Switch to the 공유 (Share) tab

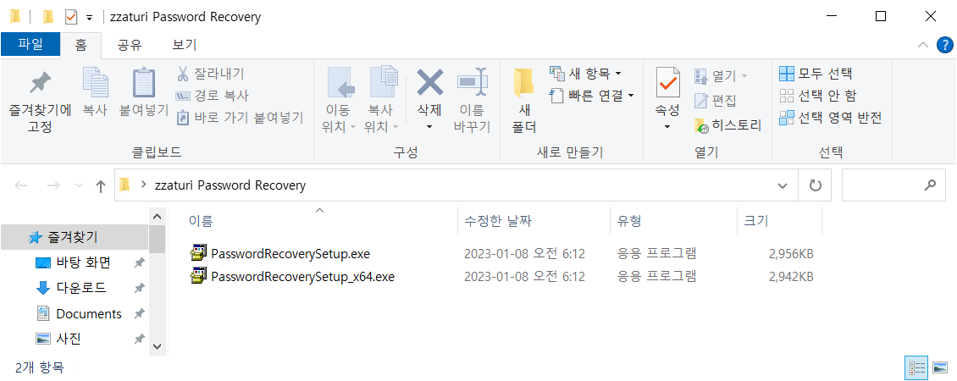130,45
